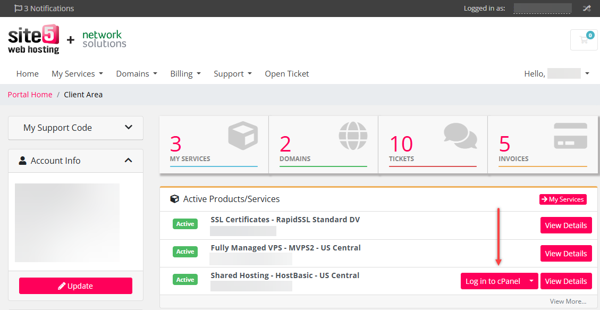Click Active badge on SSL Certificates row
Image resolution: width=600 pixels, height=310 pixels.
pyautogui.click(x=185, y=224)
